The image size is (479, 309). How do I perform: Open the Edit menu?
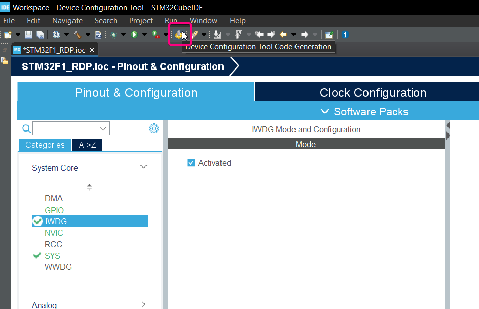coord(33,21)
